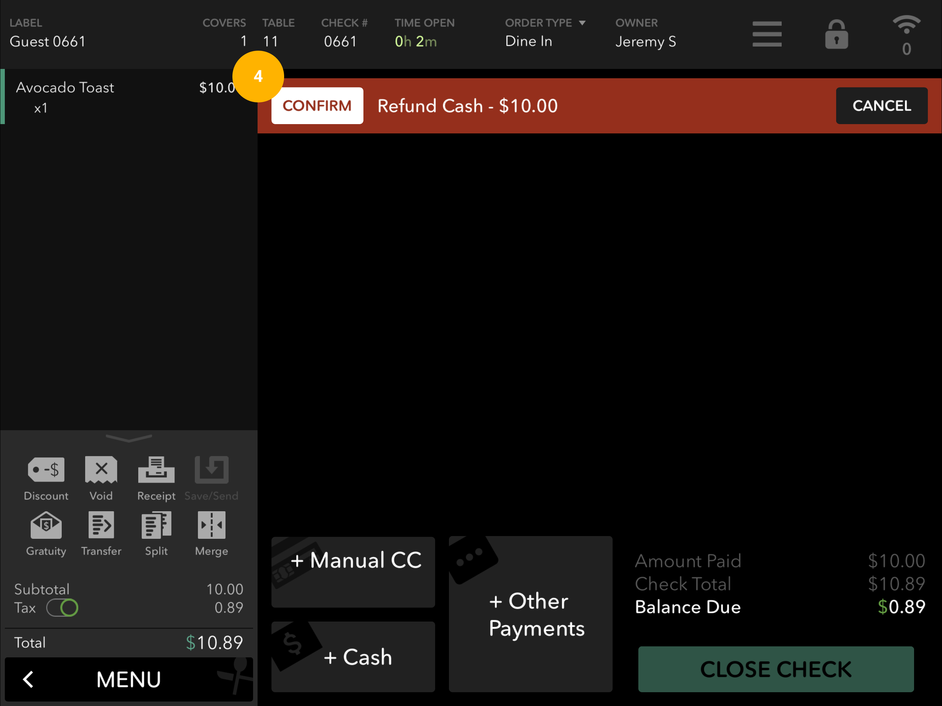Tap the Total $10.89 amount
This screenshot has height=706, width=942.
click(214, 643)
